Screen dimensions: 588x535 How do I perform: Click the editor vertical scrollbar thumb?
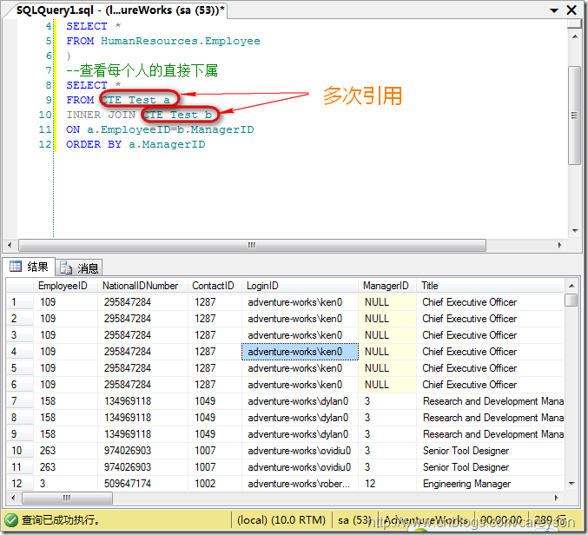(574, 116)
